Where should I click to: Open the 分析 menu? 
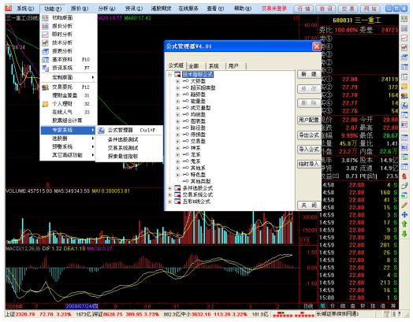(106, 9)
